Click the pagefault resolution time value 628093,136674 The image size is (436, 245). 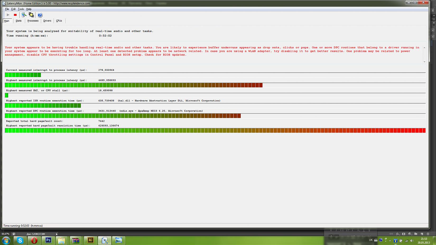109,126
